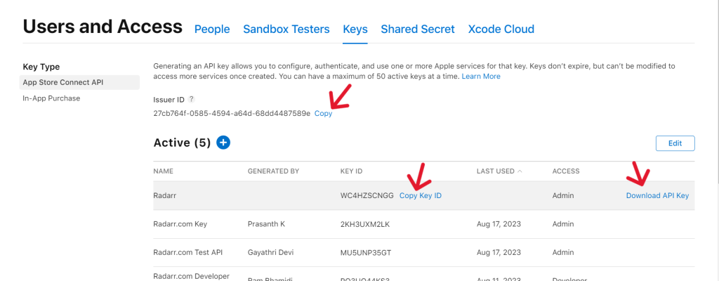Click the Edit button
The image size is (719, 281).
tap(675, 143)
